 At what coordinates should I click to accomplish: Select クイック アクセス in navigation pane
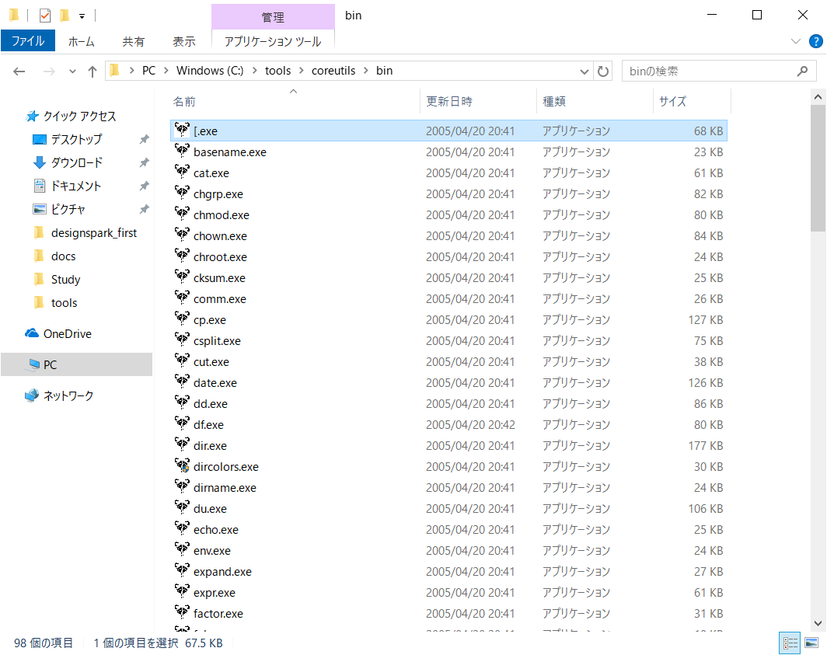point(79,116)
